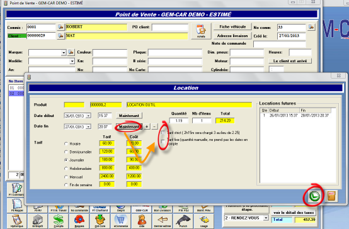
Task: Select the Hebdomadaire tarif option
Action: pyautogui.click(x=66, y=169)
